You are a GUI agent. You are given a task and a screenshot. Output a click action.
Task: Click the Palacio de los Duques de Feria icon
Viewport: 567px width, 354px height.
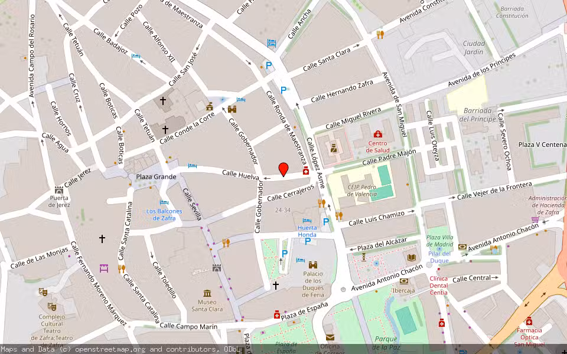tap(312, 266)
